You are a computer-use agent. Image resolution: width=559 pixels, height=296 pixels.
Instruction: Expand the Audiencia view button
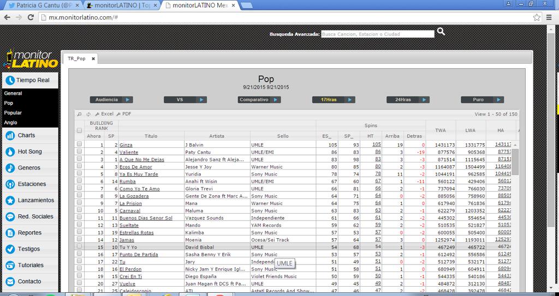(111, 100)
